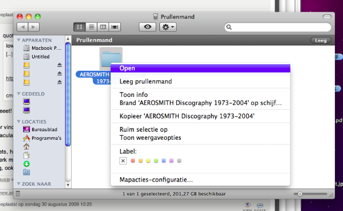
Task: Collapse the APPARATEN sidebar section
Action: pos(19,40)
